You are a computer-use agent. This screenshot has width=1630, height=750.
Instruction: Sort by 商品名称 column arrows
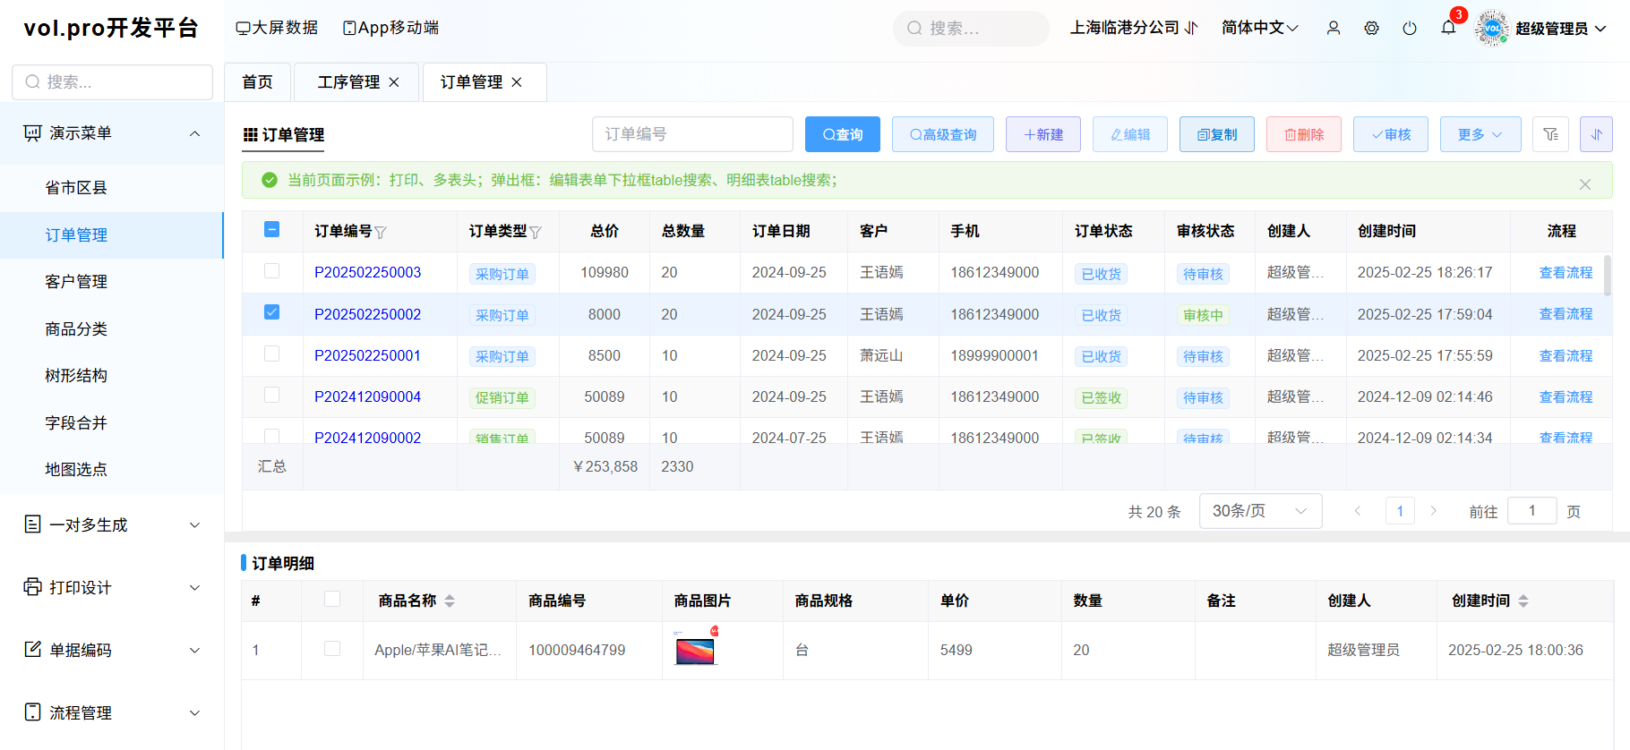[450, 601]
